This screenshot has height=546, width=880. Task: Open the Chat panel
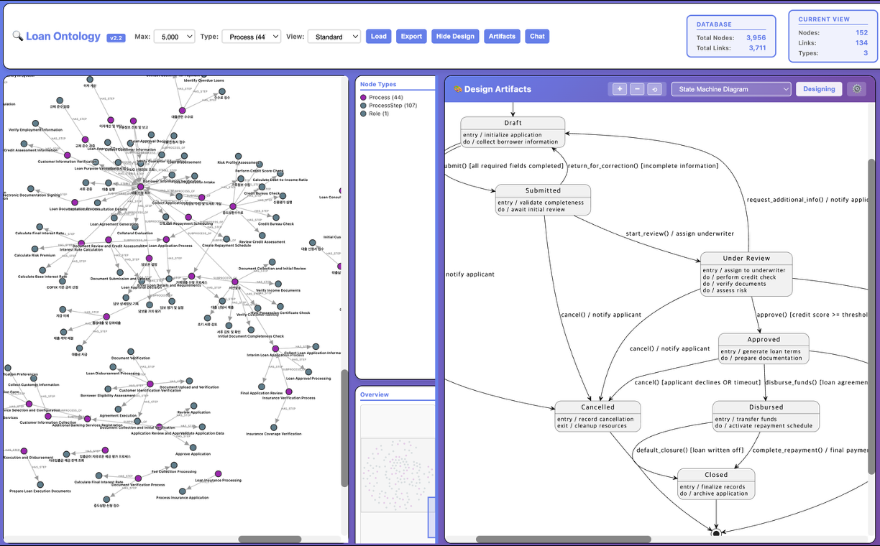tap(537, 37)
